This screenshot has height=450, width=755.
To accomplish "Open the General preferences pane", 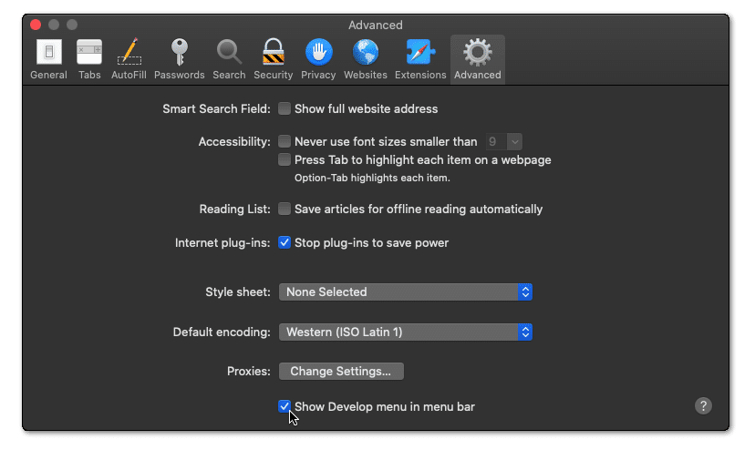I will click(x=48, y=58).
